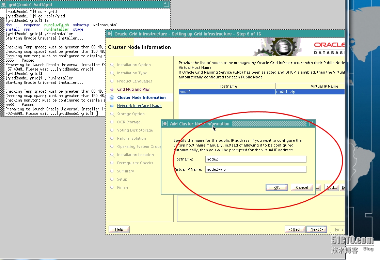Click OK in Add Cluster Node dialog
Screen dimensions: 380x260
click(277, 187)
